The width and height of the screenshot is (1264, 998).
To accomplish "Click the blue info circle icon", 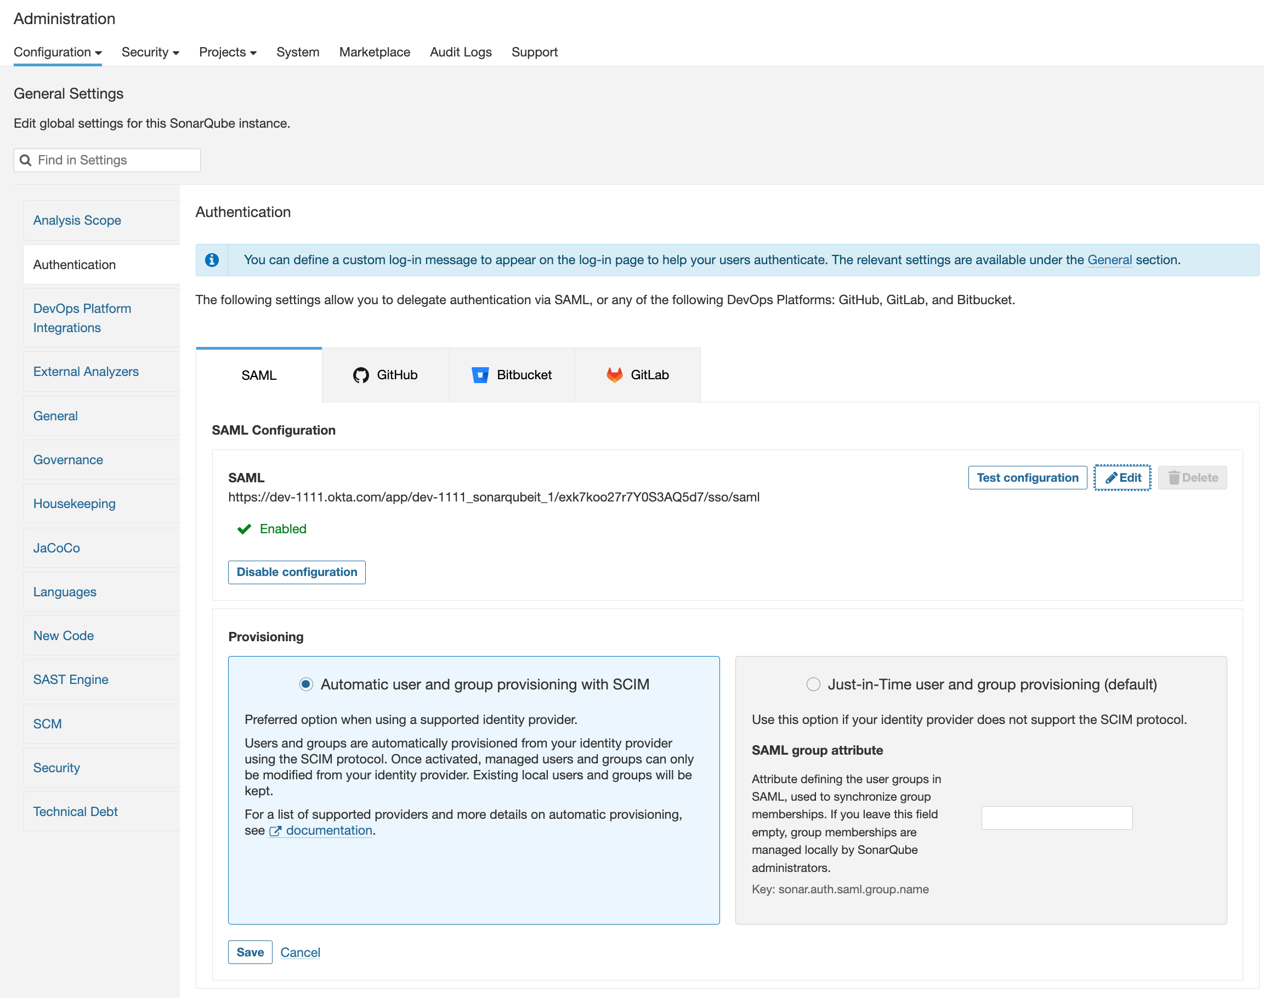I will point(212,260).
